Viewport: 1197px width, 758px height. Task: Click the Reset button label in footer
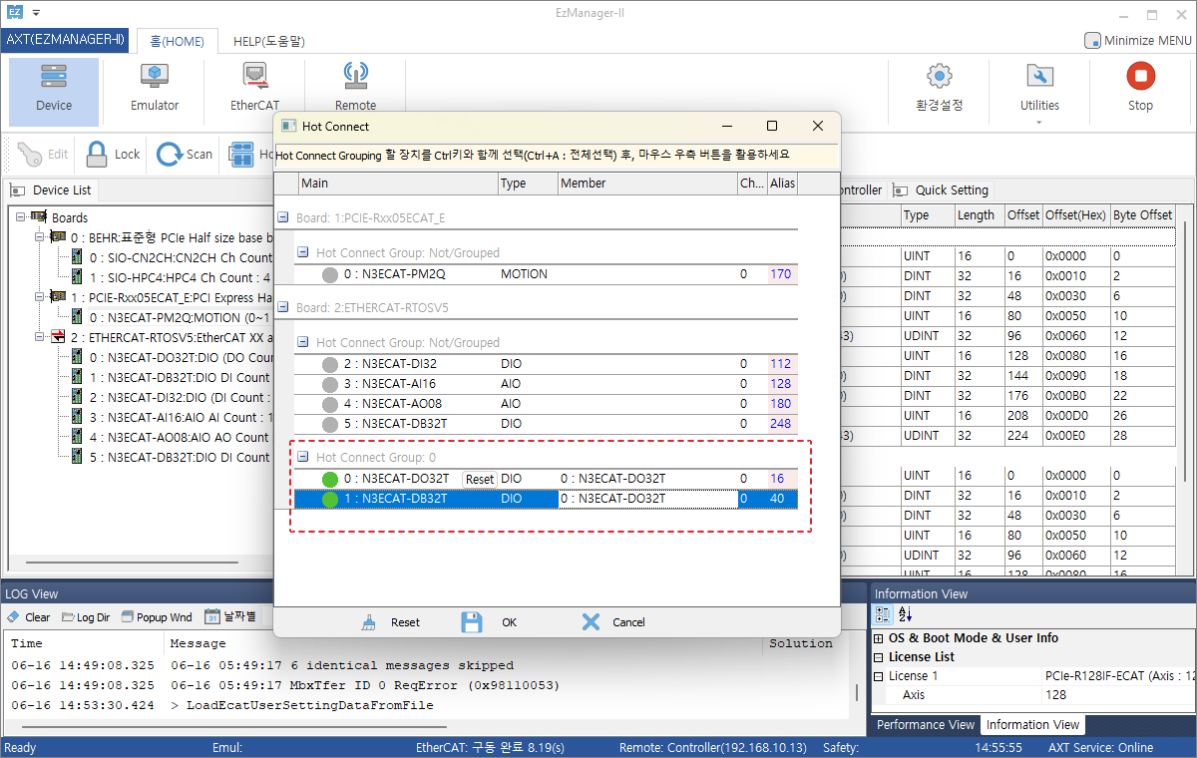point(405,622)
